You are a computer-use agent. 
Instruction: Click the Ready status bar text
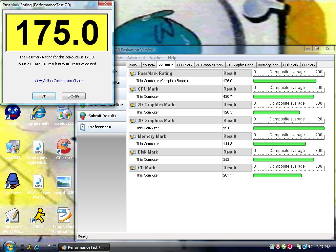83,236
